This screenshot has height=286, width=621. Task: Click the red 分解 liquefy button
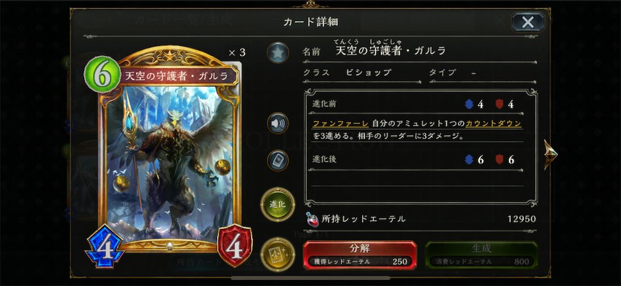(360, 255)
